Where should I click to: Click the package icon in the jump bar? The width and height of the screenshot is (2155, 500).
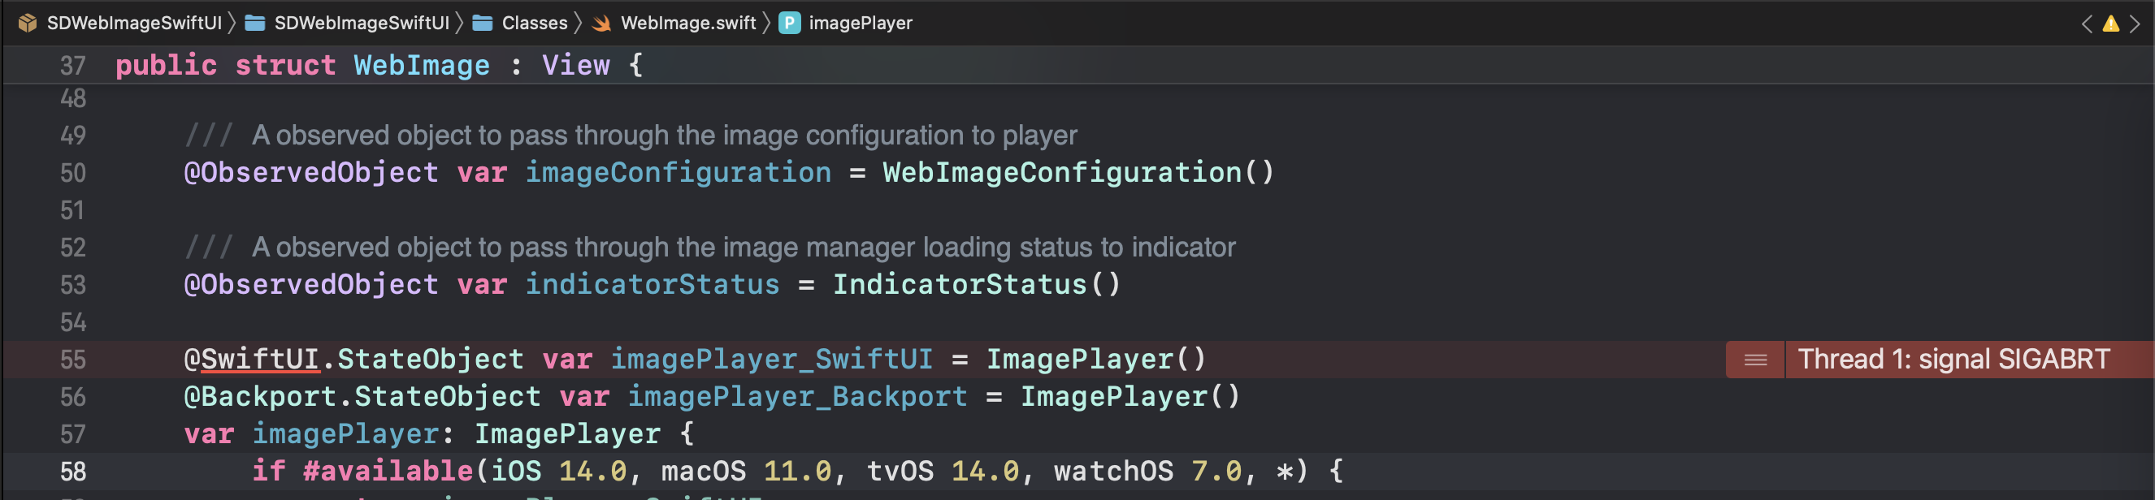click(28, 23)
